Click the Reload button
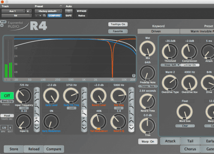This screenshot has width=214, height=154. [x=34, y=149]
